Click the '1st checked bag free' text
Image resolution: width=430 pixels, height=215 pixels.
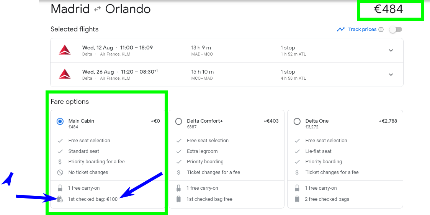coord(209,199)
